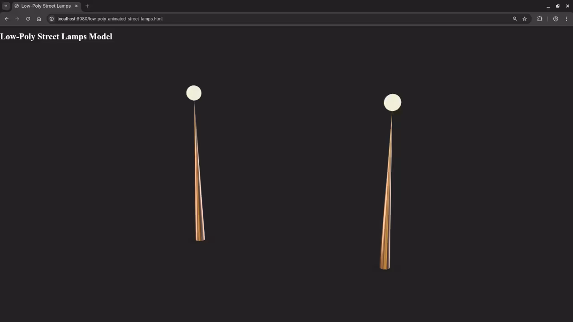The width and height of the screenshot is (573, 322).
Task: Open the three-dot browser menu
Action: (567, 19)
